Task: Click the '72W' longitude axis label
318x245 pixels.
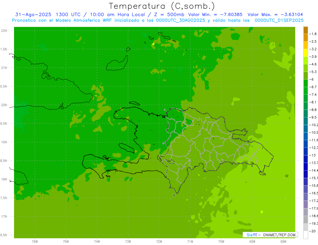Action: pos(159,242)
